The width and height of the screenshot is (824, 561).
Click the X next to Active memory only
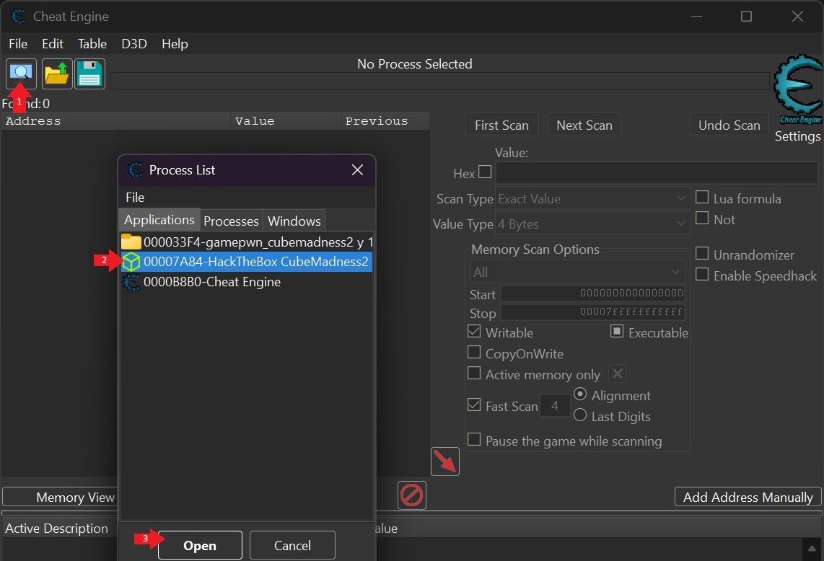click(x=618, y=374)
